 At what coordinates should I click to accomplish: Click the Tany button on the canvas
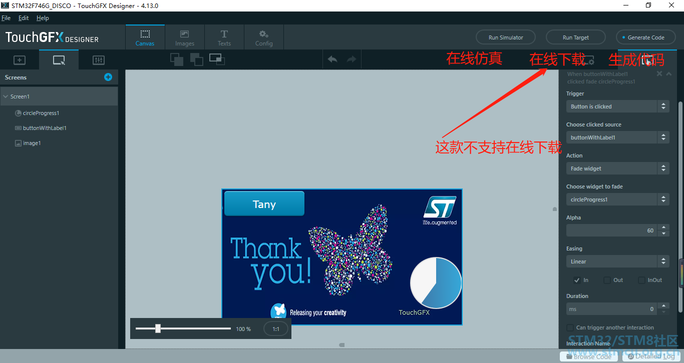(x=264, y=203)
